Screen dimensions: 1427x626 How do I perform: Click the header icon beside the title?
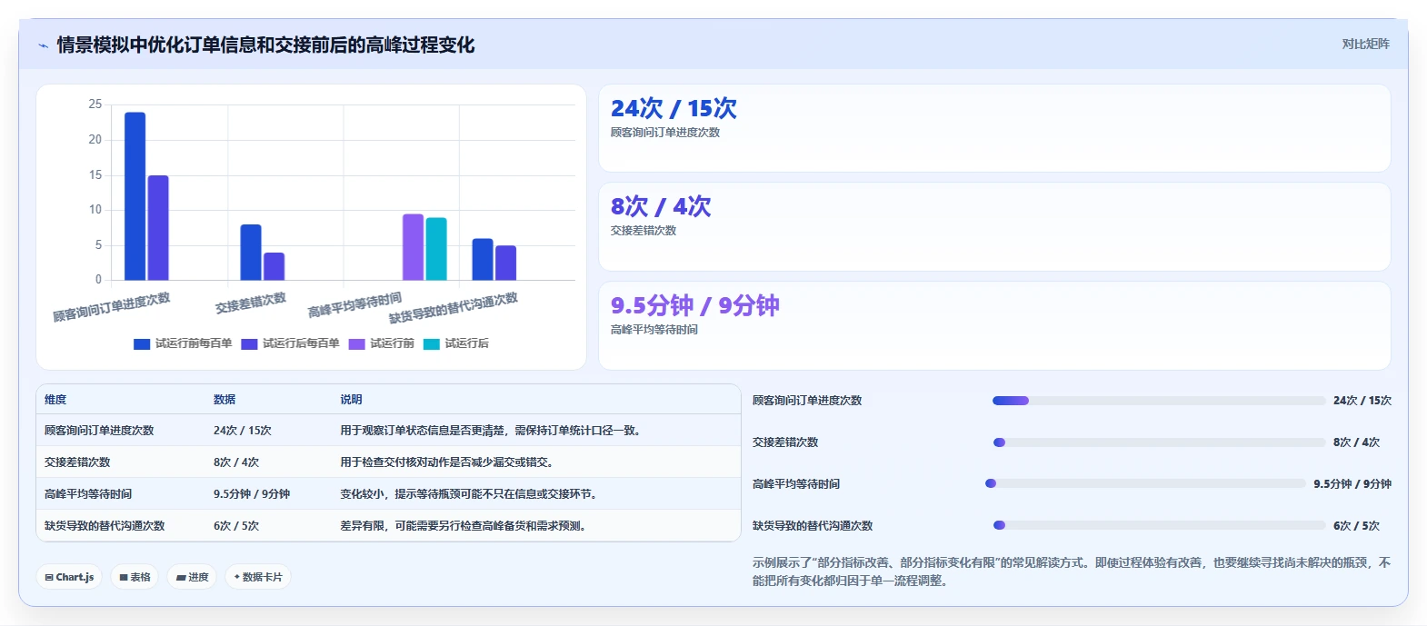(43, 45)
